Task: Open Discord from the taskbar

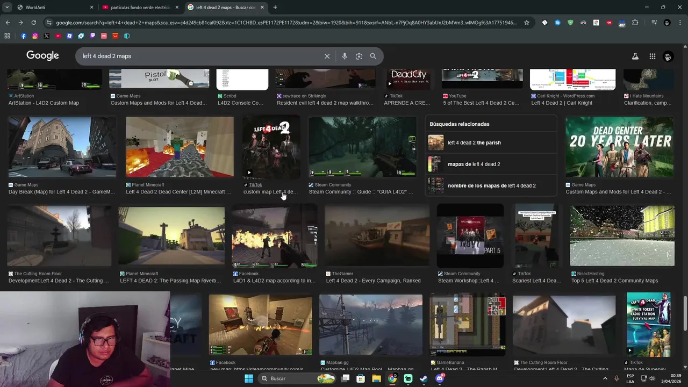Action: pyautogui.click(x=440, y=378)
